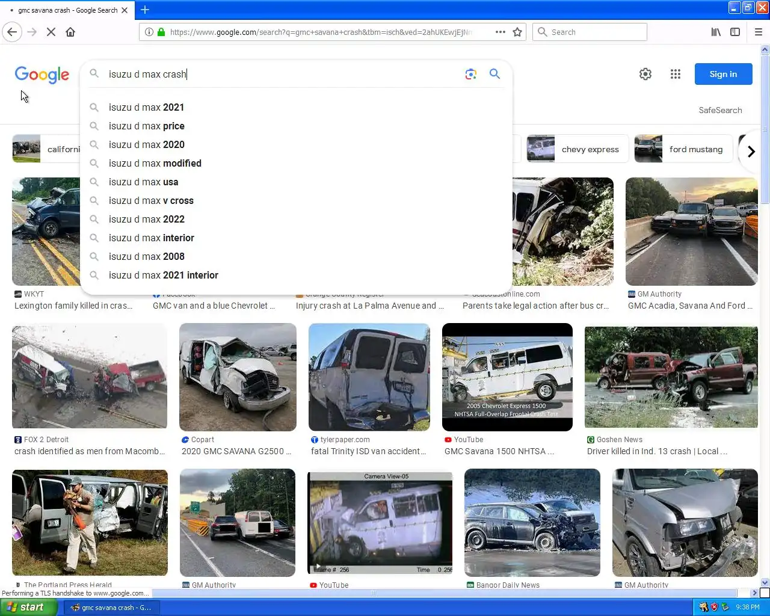Image resolution: width=770 pixels, height=616 pixels.
Task: Open the WKYT blue van crash thumbnail
Action: coord(46,232)
